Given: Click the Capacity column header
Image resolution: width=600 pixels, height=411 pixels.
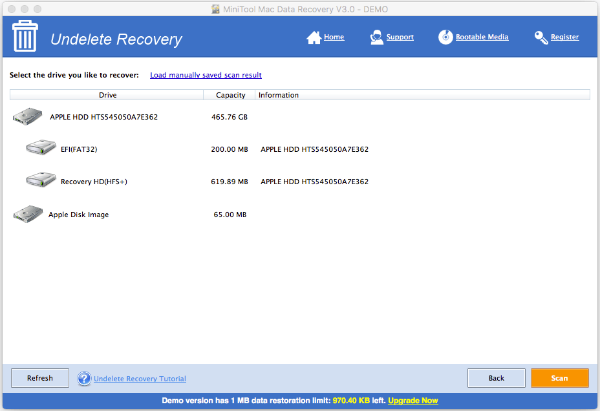Looking at the screenshot, I should (230, 95).
